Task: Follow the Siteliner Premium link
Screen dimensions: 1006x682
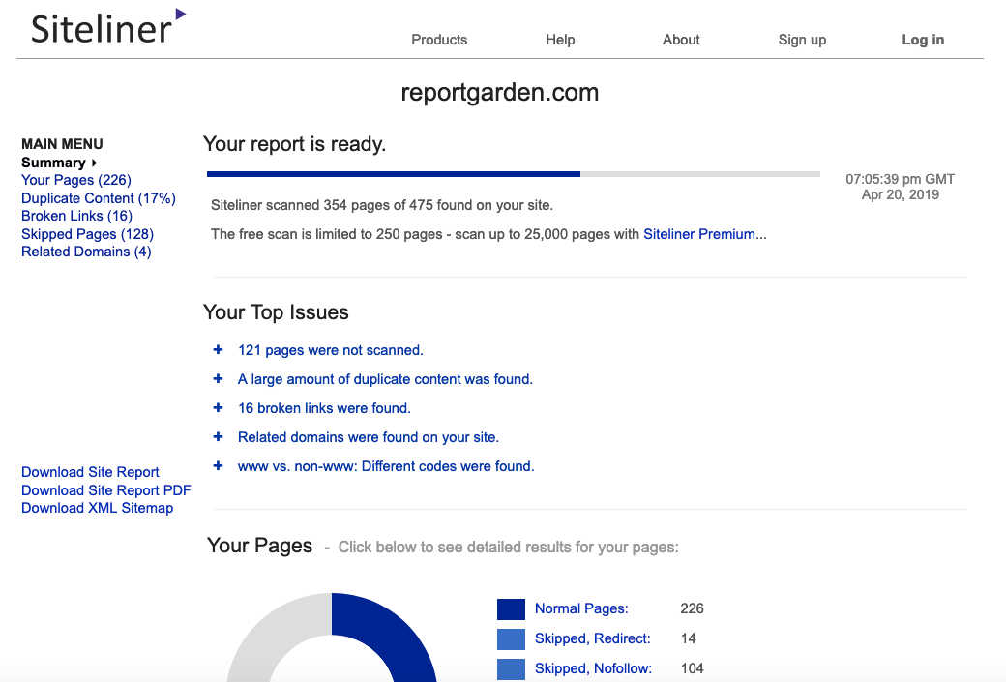Action: (698, 234)
